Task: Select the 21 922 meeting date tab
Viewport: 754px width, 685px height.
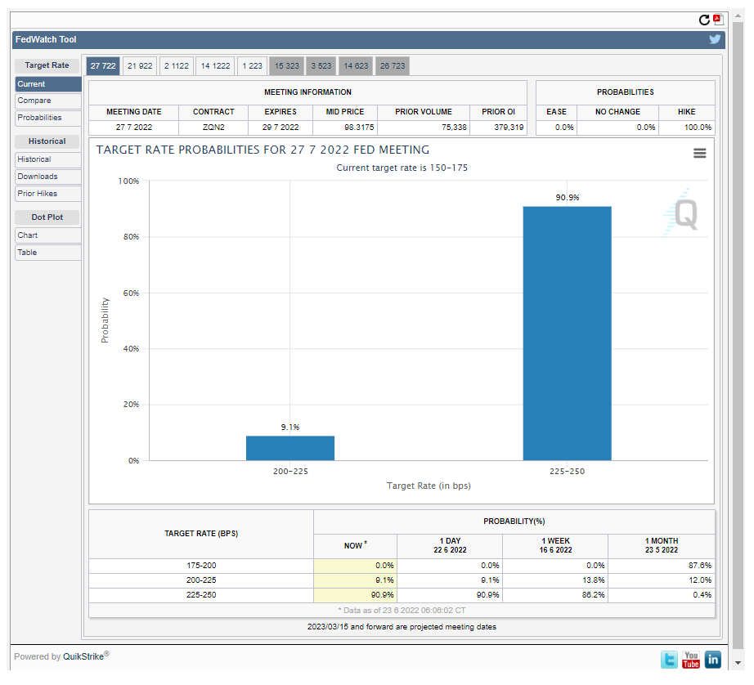Action: [140, 66]
